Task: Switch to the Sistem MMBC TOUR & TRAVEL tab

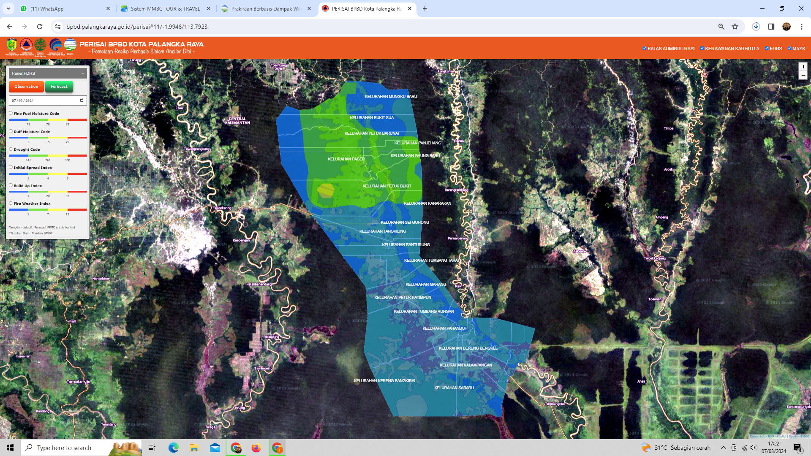Action: click(166, 8)
